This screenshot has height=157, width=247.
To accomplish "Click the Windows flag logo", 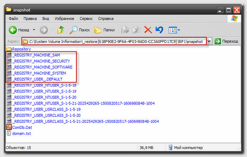I will [234, 18].
